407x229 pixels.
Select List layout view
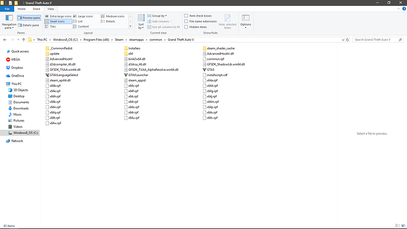78,21
